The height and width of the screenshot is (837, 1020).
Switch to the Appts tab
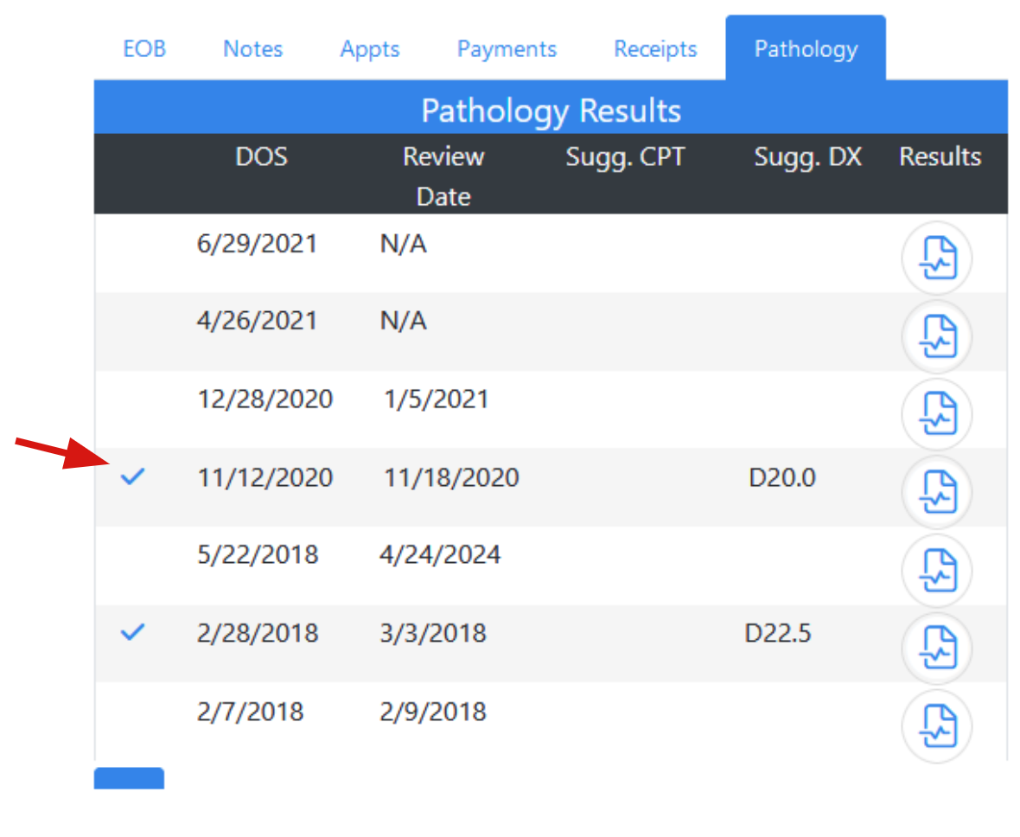(x=369, y=49)
